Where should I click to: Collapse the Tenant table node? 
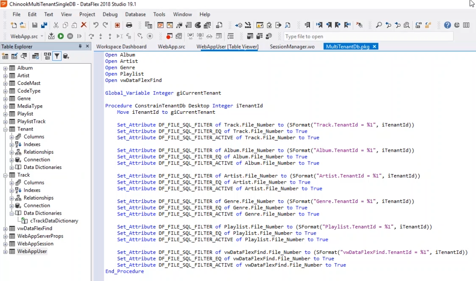coord(6,129)
